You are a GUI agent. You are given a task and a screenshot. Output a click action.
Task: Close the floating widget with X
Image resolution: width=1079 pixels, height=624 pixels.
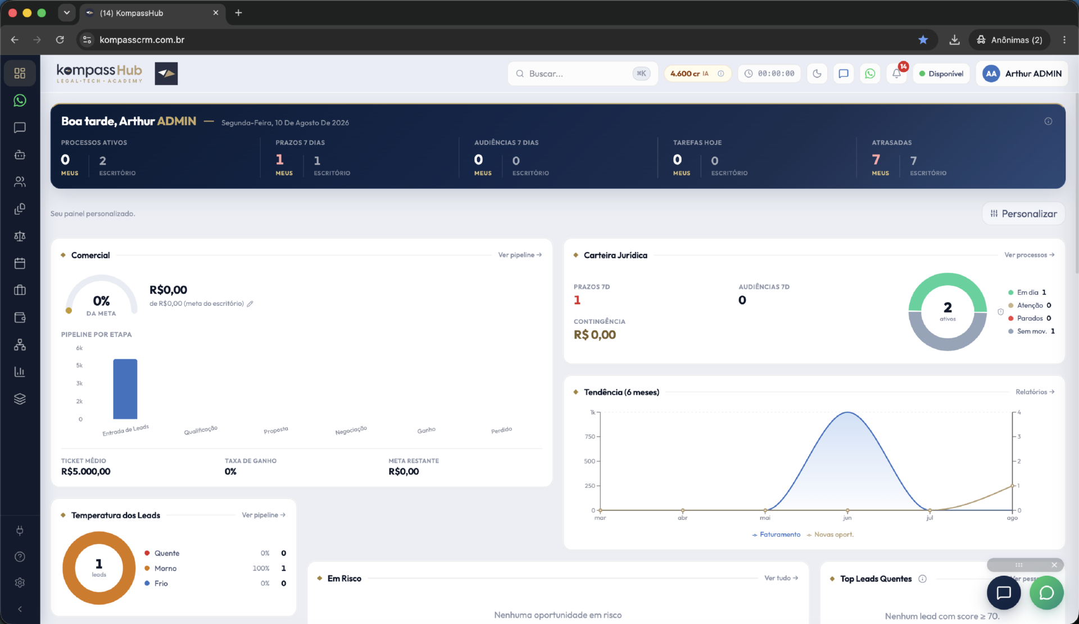[1054, 564]
